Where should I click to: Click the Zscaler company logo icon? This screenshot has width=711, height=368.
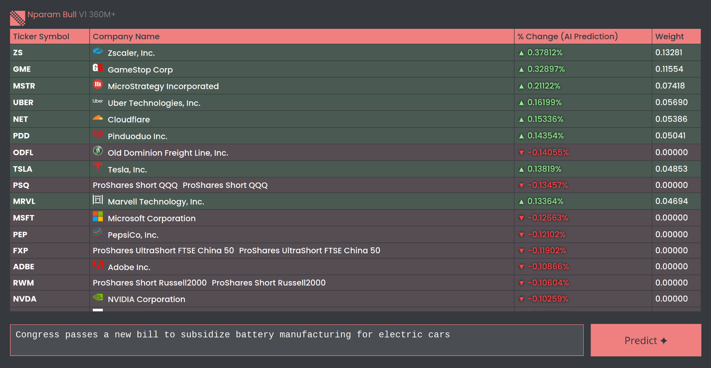pyautogui.click(x=98, y=51)
